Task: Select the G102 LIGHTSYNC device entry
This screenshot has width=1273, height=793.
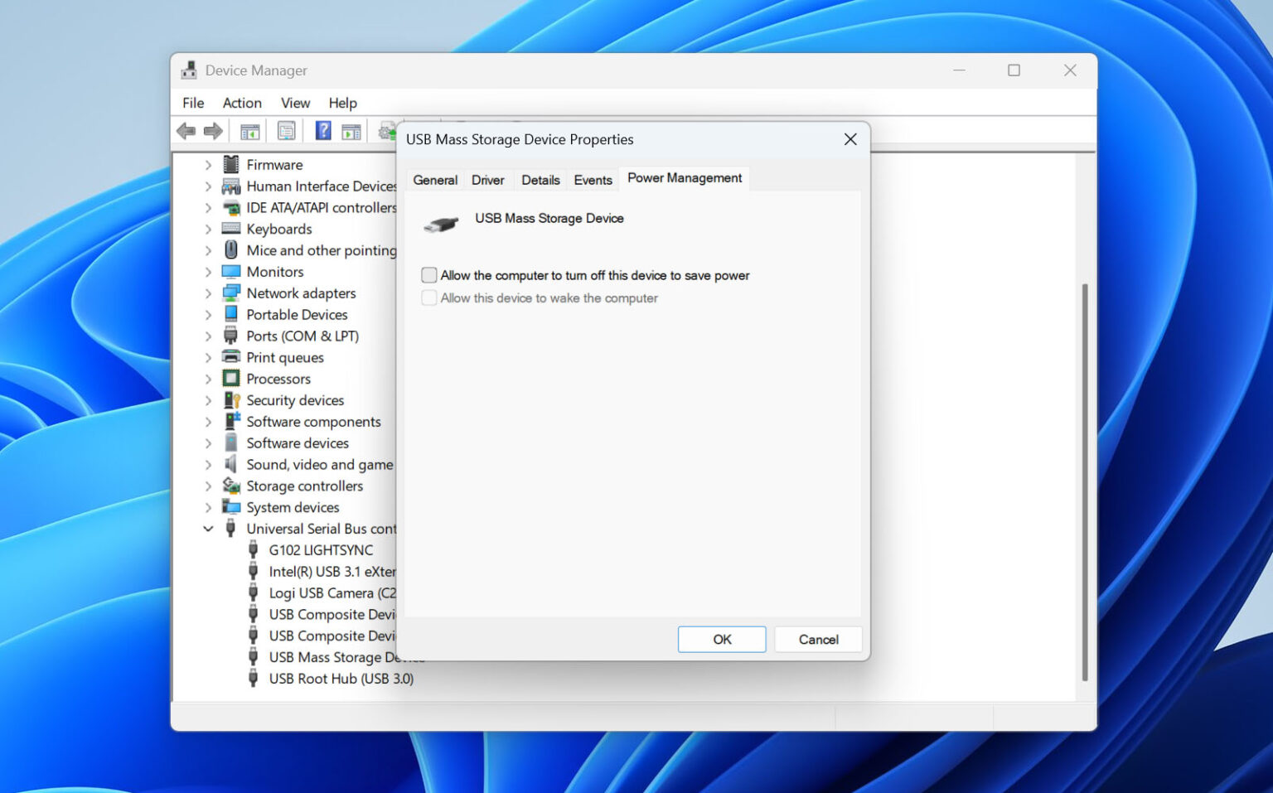Action: click(x=321, y=550)
